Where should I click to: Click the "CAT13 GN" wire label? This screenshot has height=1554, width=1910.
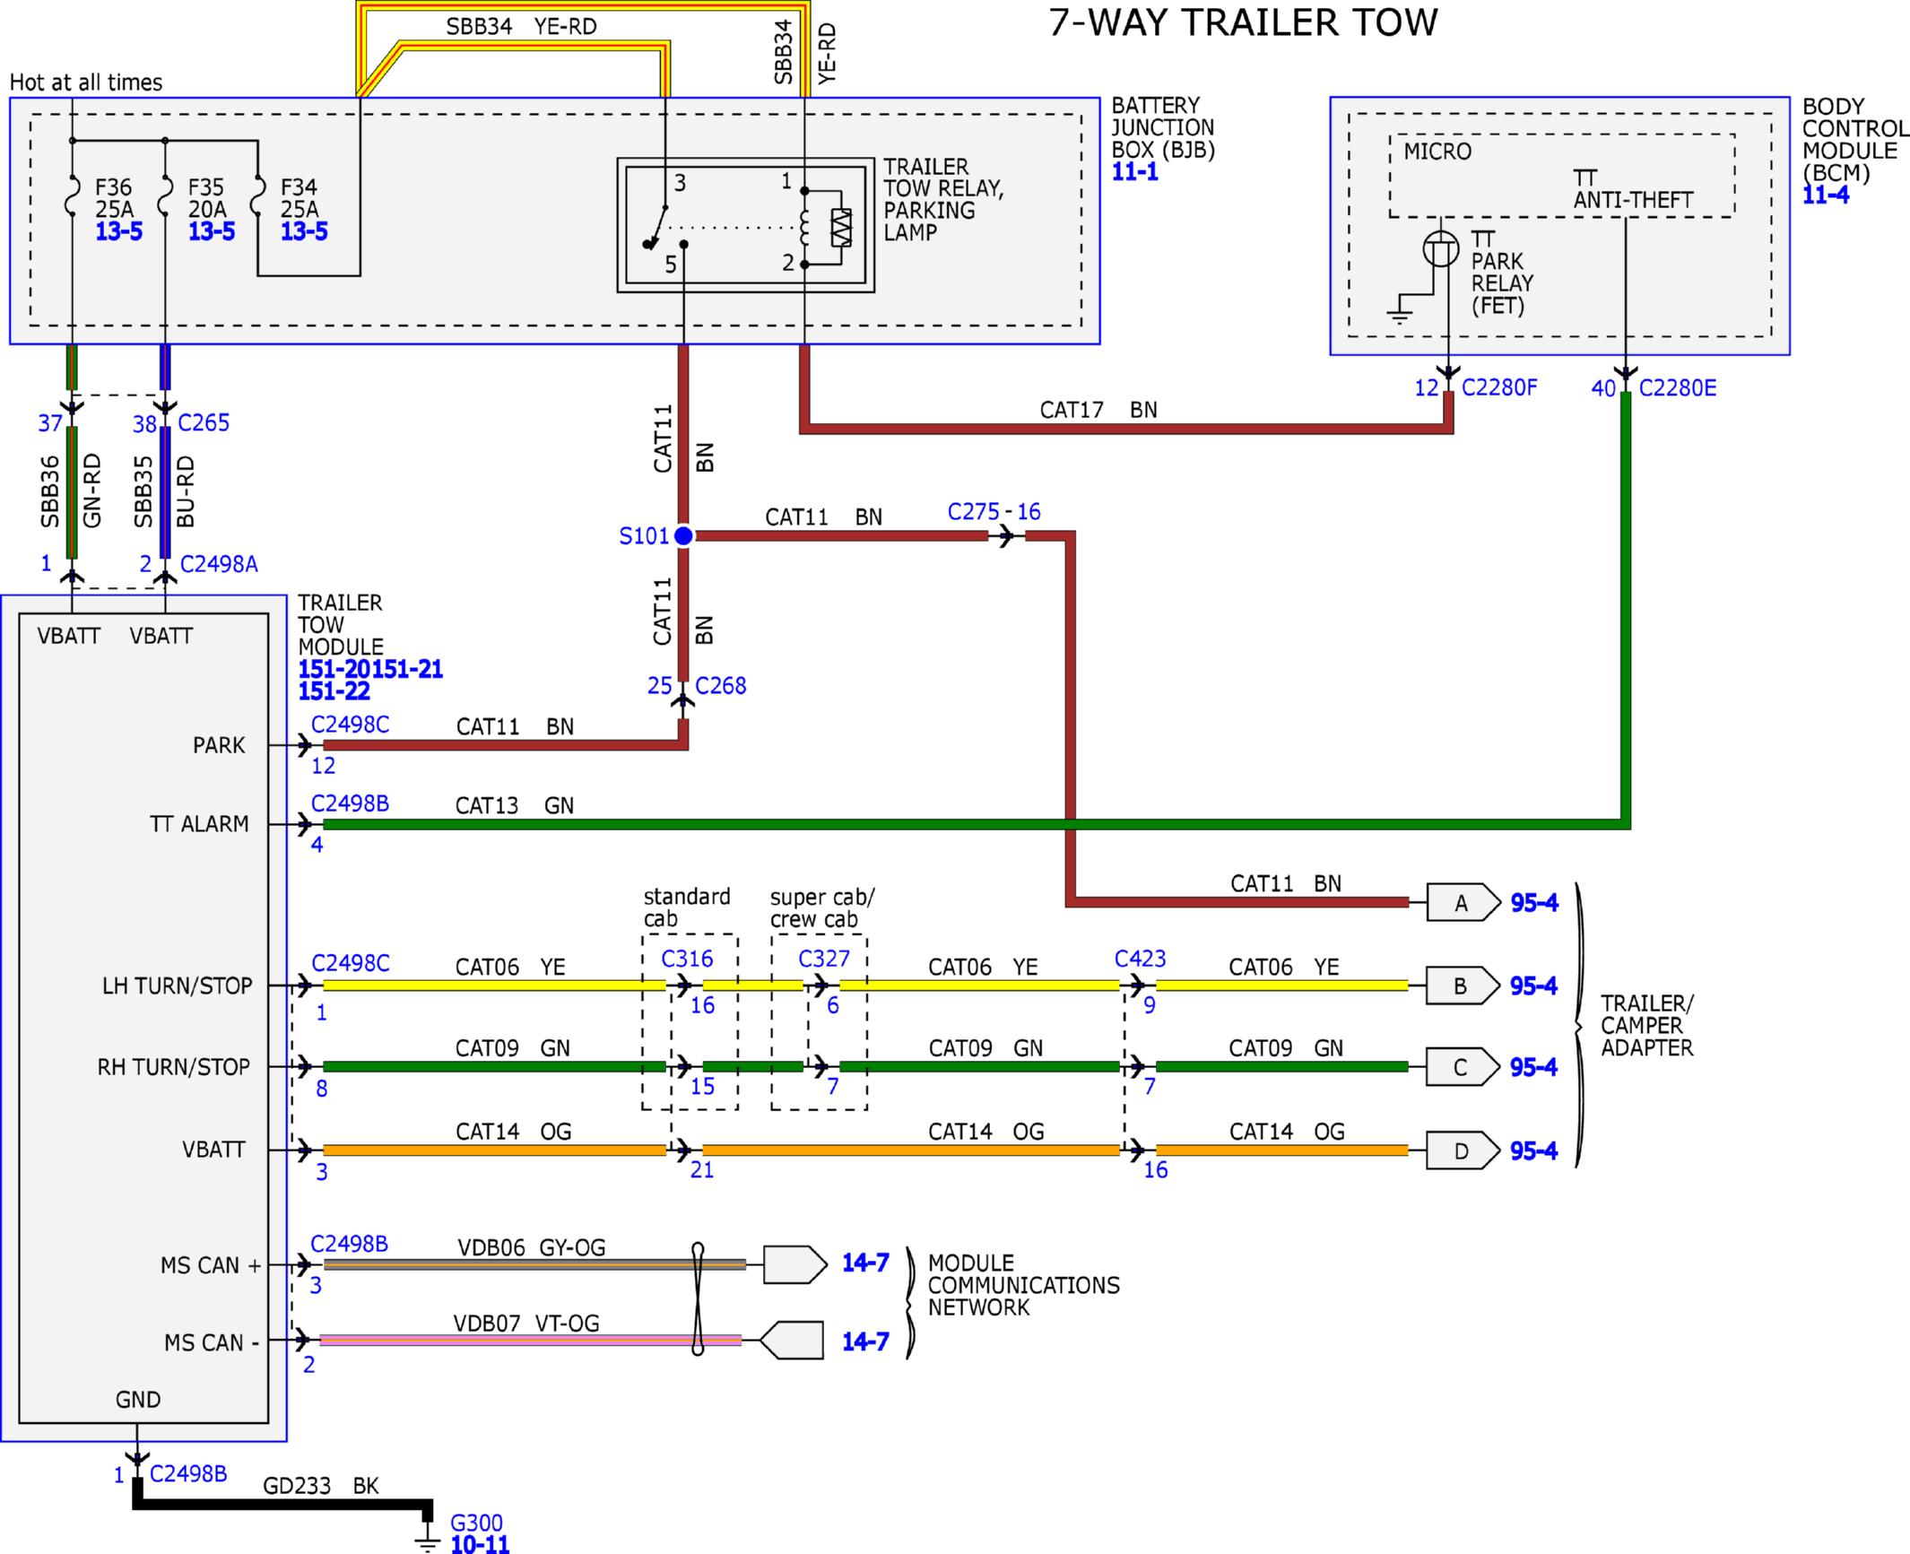pos(515,805)
